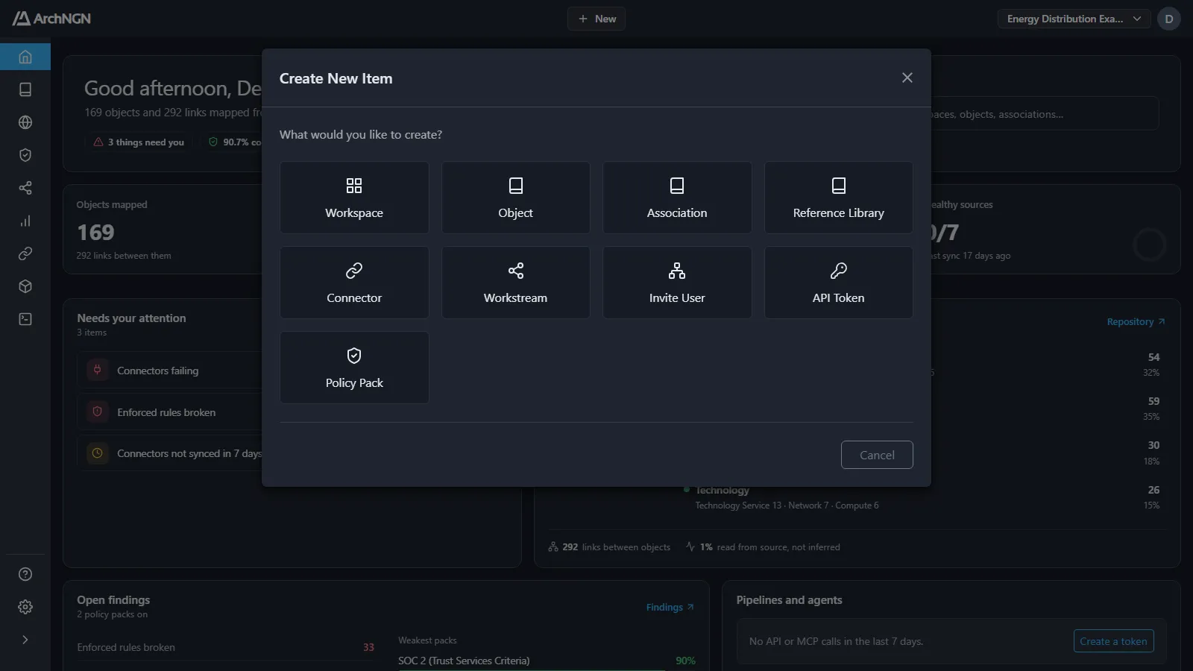Image resolution: width=1193 pixels, height=671 pixels.
Task: Choose the Object tile
Action: (516, 198)
